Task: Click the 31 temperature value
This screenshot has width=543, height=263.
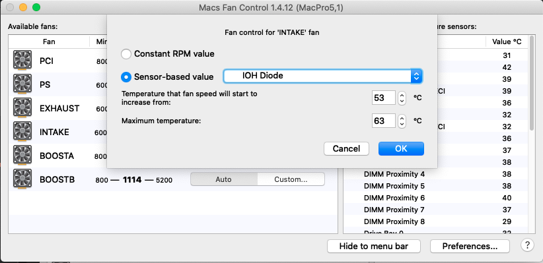Action: point(507,55)
